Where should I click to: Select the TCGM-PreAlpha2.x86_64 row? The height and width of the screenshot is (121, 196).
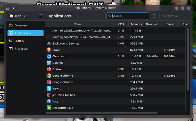[115, 37]
